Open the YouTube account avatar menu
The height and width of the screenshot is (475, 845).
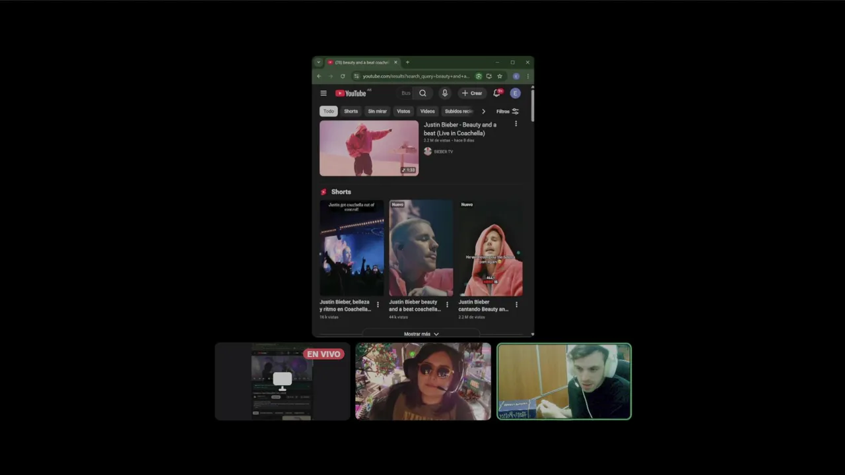tap(515, 93)
